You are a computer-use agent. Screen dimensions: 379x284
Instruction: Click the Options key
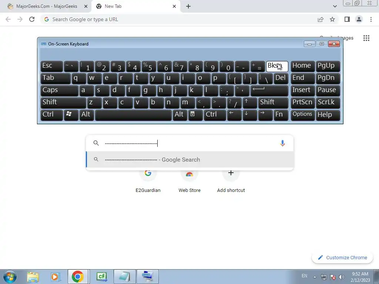click(x=303, y=115)
